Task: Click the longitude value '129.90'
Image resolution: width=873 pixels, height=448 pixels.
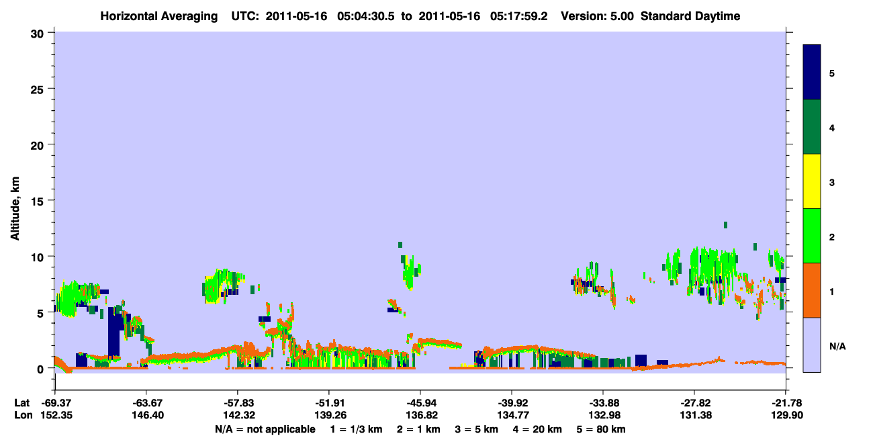Action: (786, 416)
